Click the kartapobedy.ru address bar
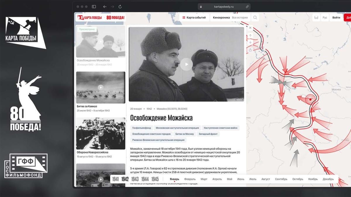The image size is (351, 197). [x=224, y=6]
